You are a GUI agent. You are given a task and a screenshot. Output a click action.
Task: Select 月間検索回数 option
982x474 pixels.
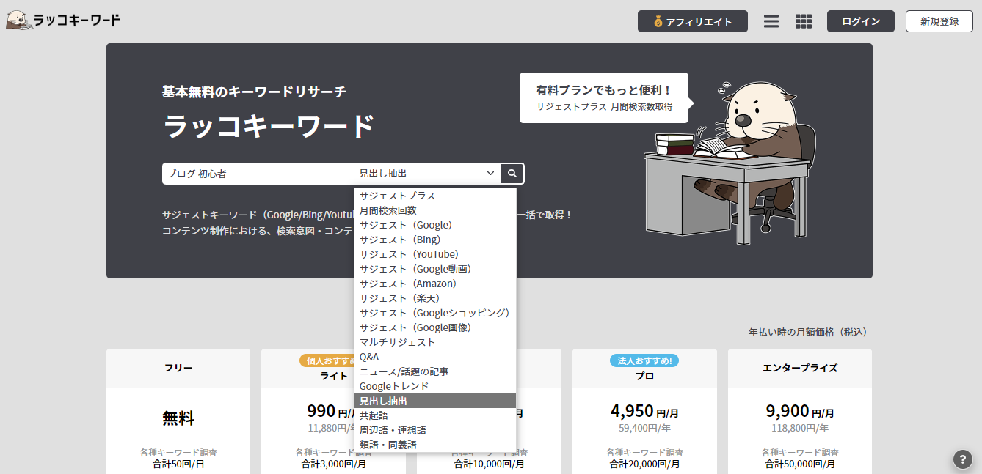pyautogui.click(x=435, y=210)
